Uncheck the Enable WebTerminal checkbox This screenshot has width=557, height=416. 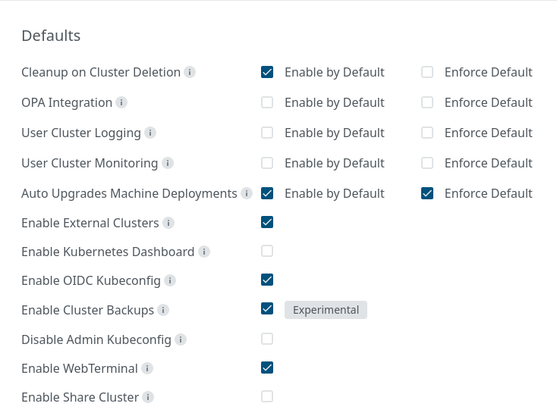[x=267, y=368]
